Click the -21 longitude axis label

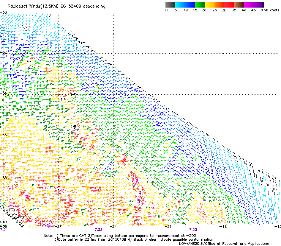pyautogui.click(x=168, y=227)
